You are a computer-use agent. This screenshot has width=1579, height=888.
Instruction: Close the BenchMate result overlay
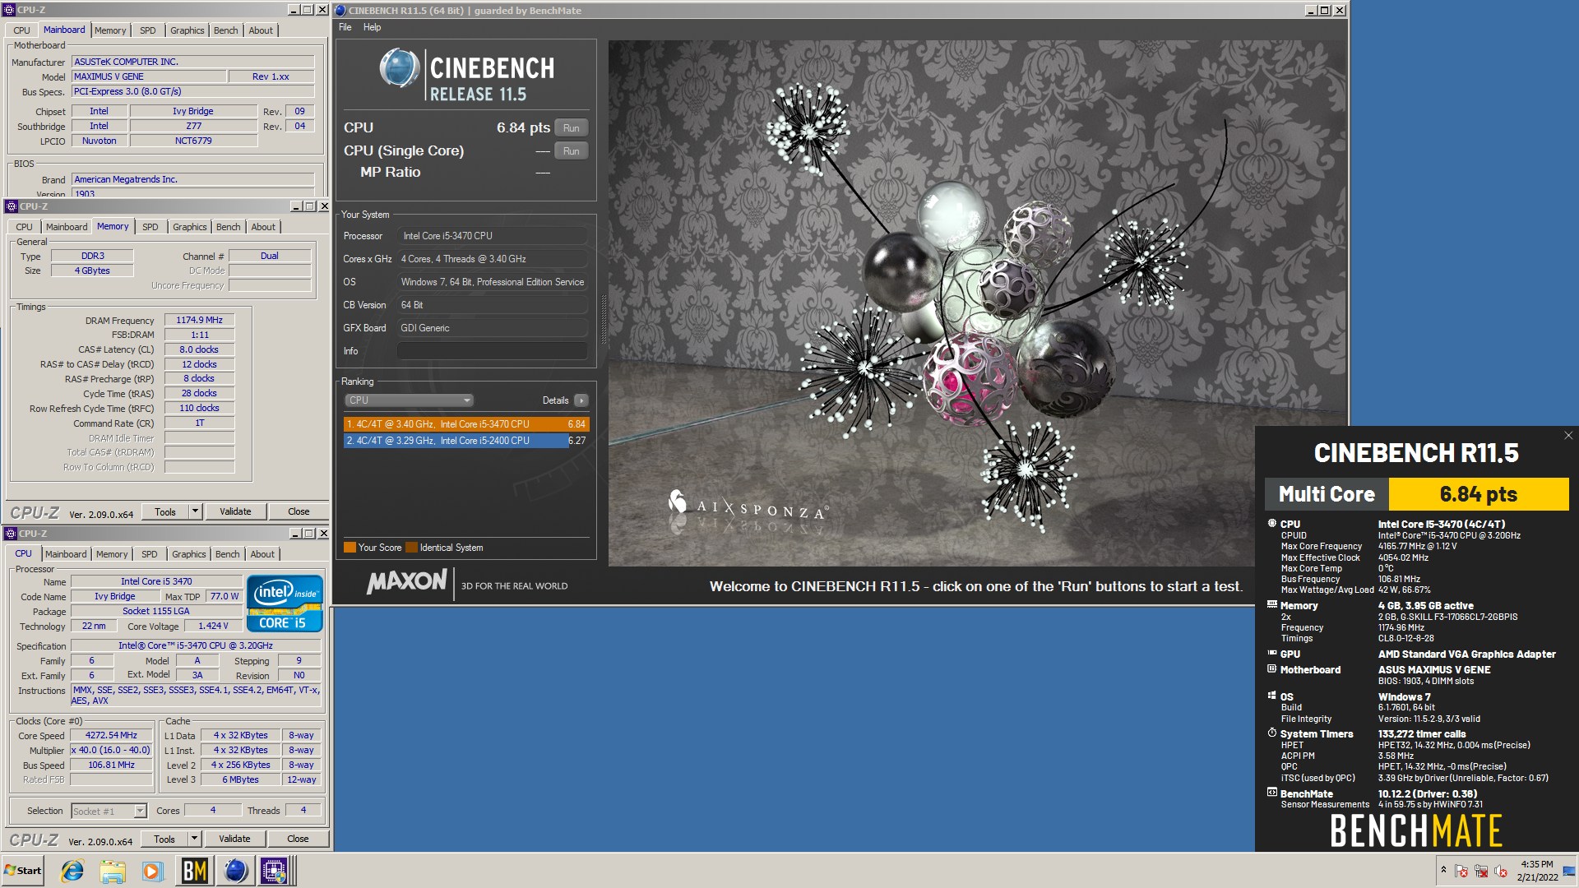(1567, 436)
